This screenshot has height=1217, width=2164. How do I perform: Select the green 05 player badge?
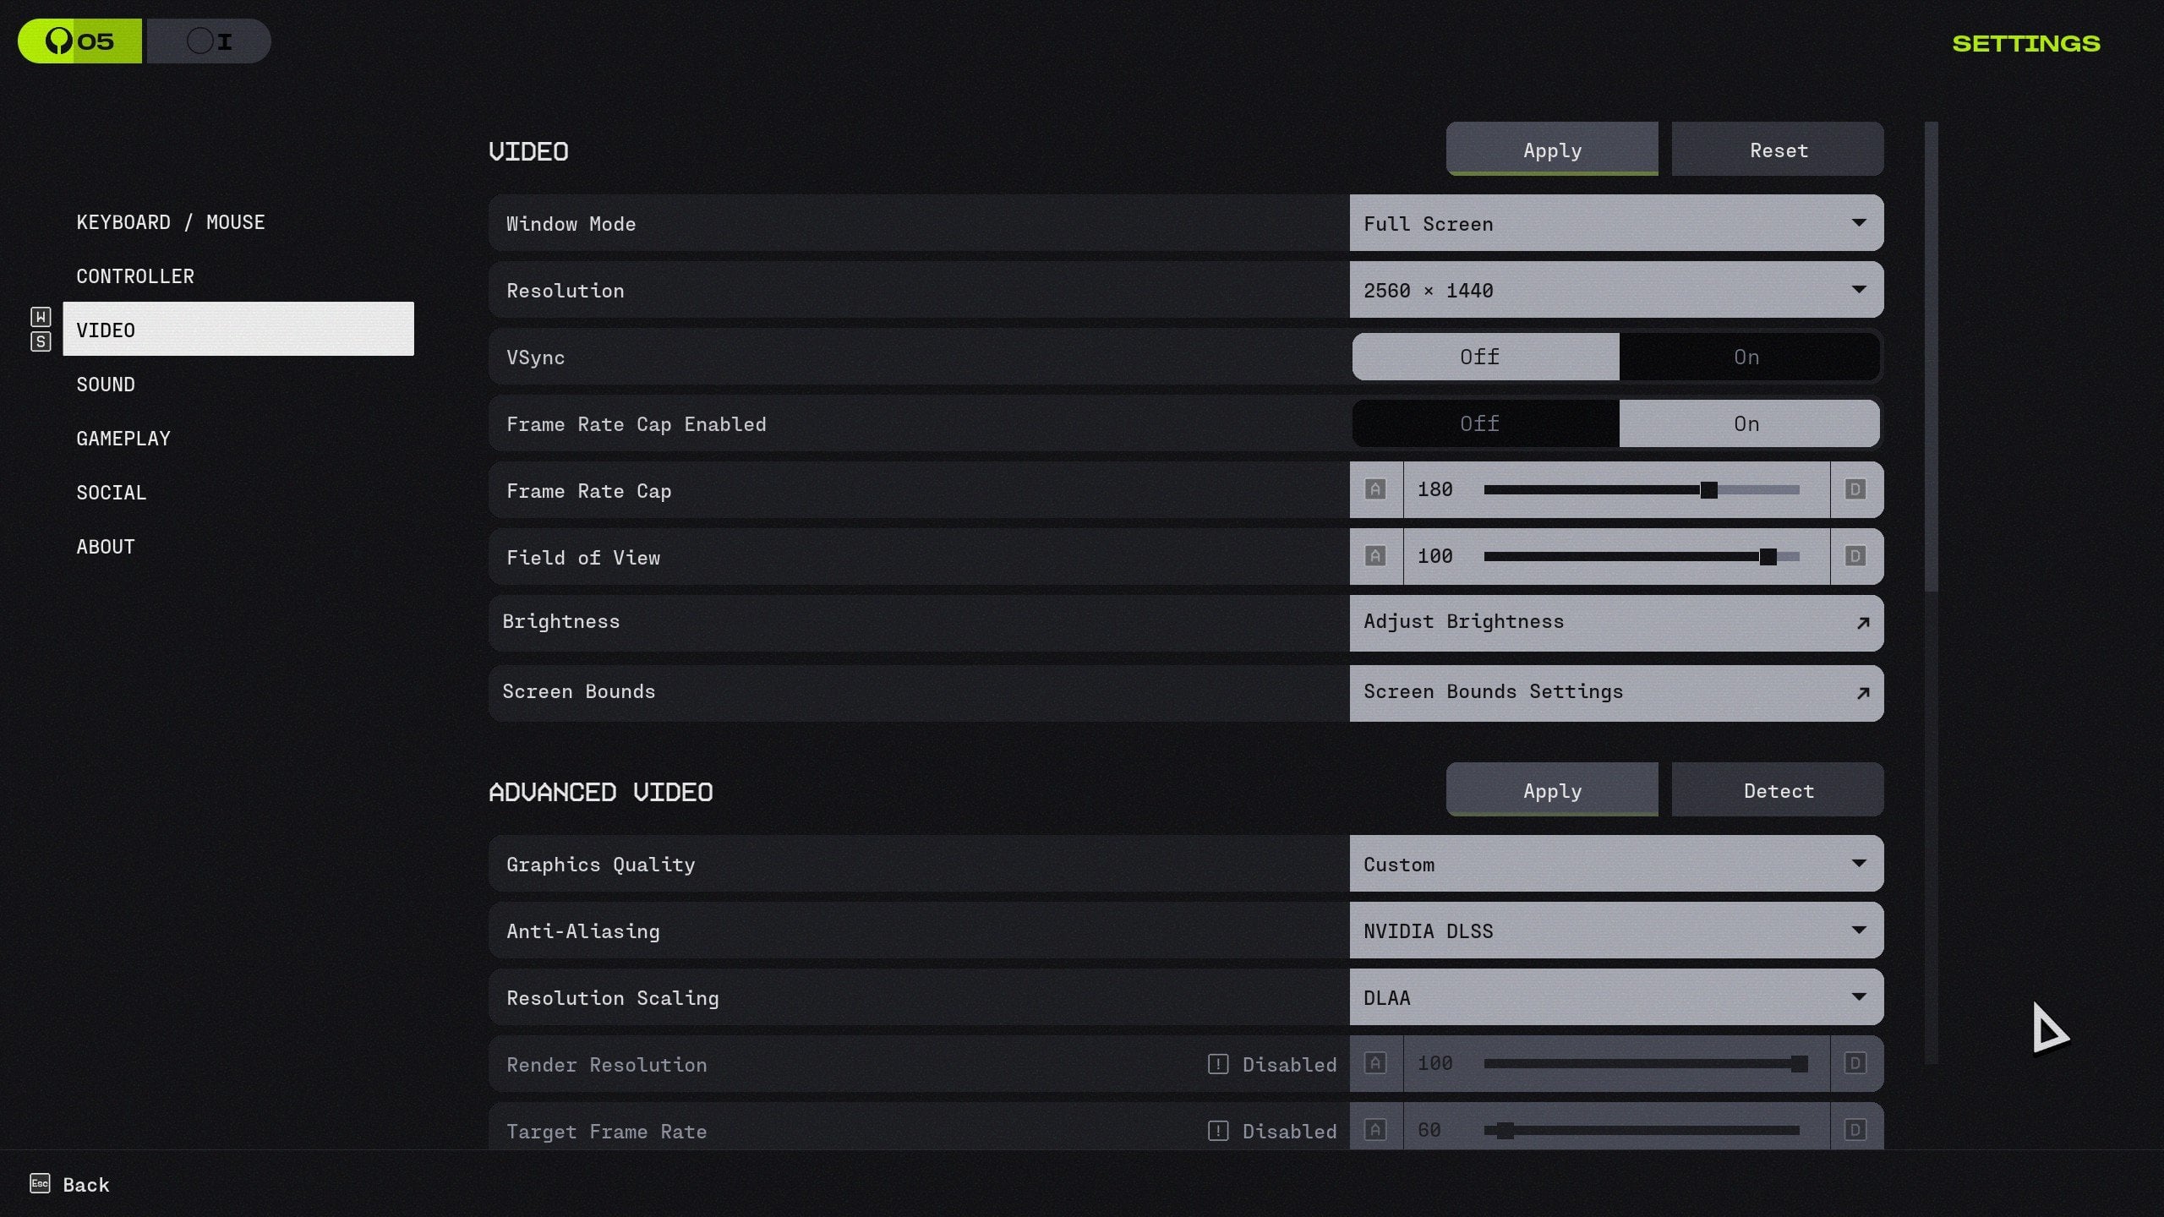point(80,41)
